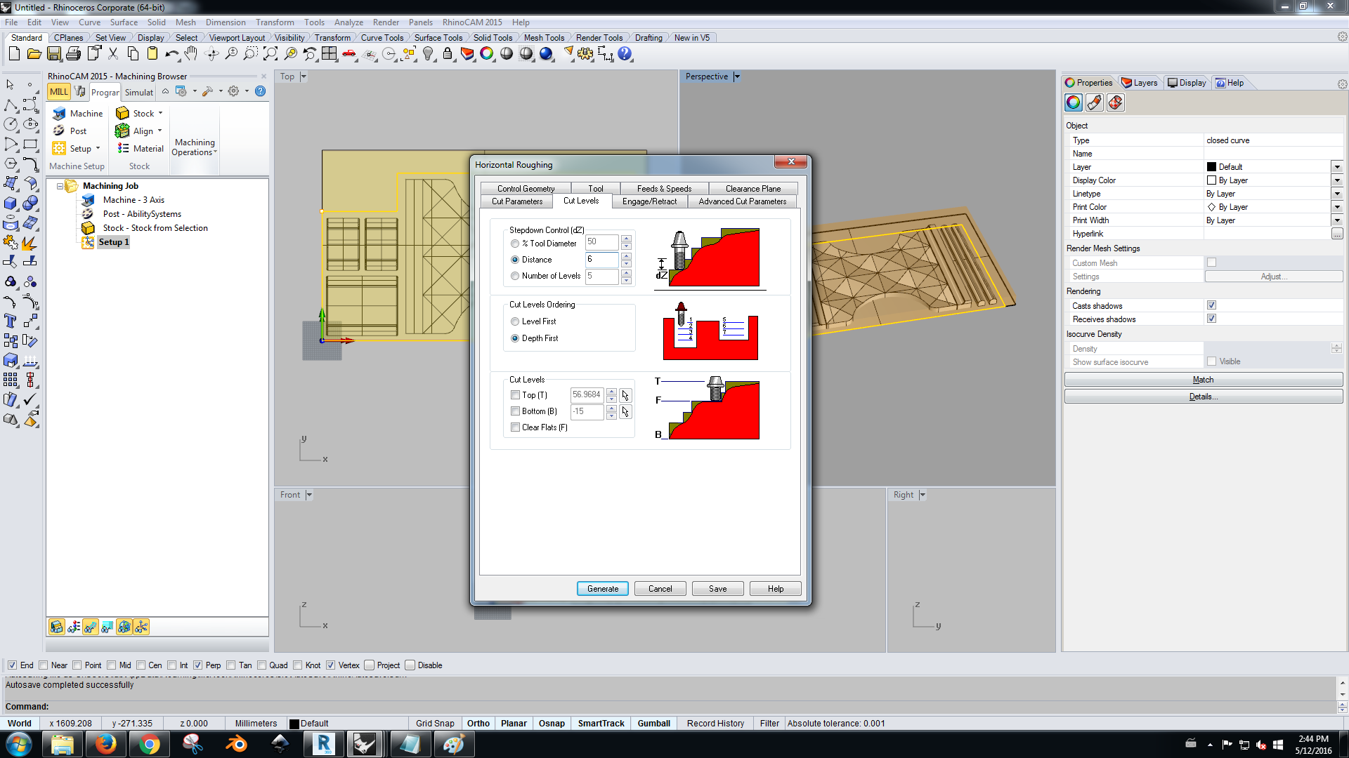The height and width of the screenshot is (758, 1349).
Task: Select Depth First cut ordering
Action: point(515,338)
